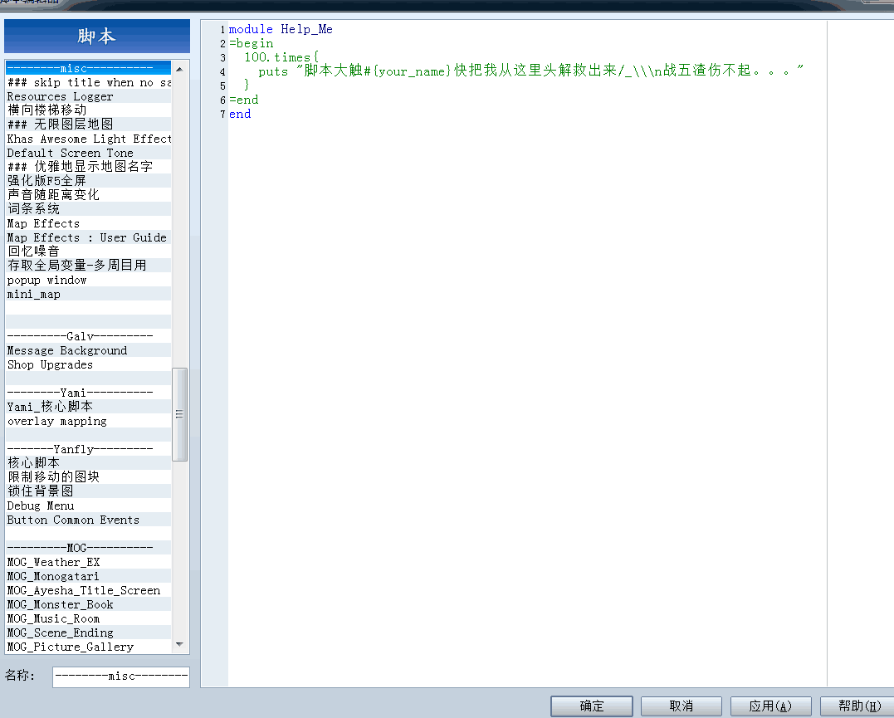Choose the popup window script

coord(88,280)
